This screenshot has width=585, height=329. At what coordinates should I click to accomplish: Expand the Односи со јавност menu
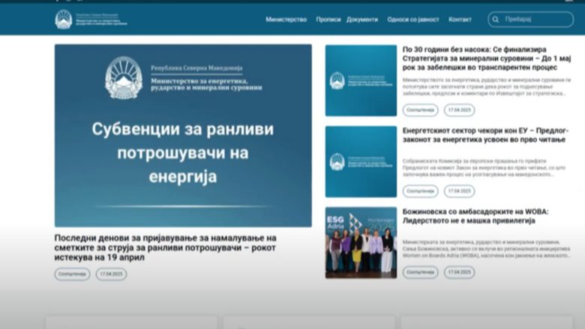pos(412,19)
